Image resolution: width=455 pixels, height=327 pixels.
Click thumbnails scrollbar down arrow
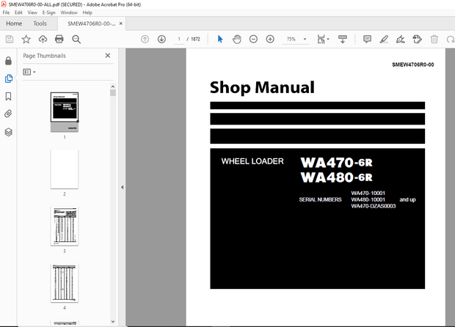click(113, 321)
